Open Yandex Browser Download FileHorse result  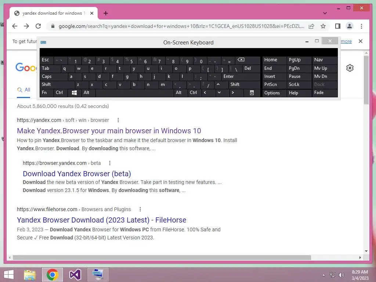pos(101,220)
